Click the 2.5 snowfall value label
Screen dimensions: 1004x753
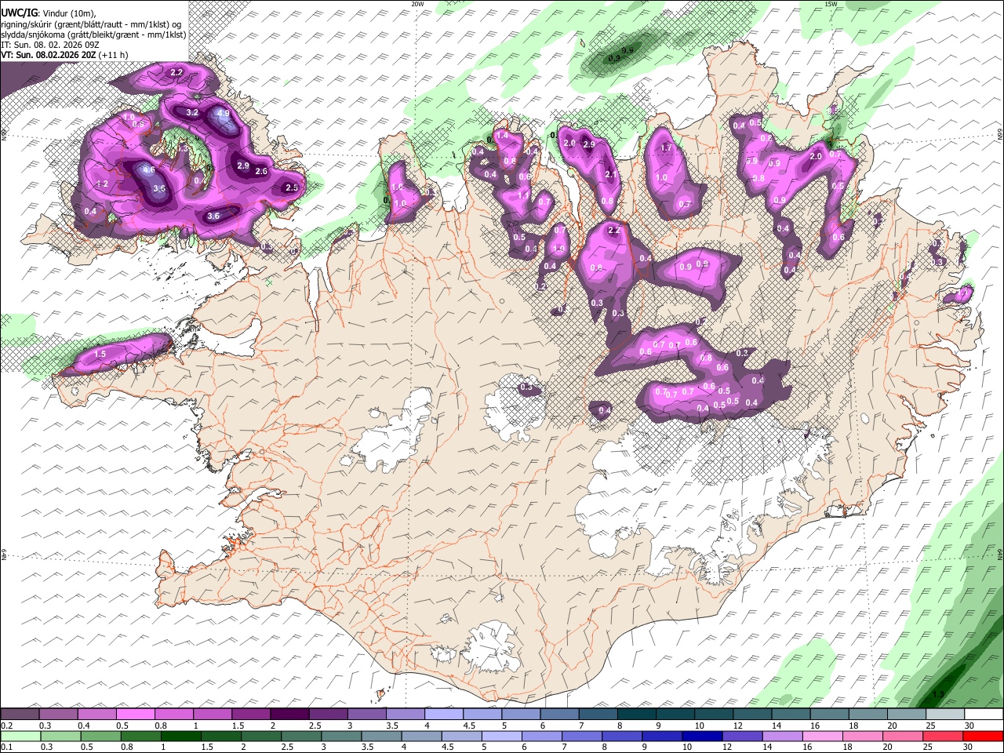pyautogui.click(x=292, y=187)
